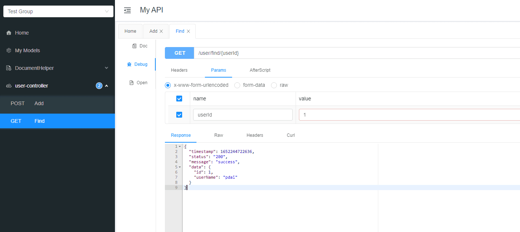Click the My Models cube icon
This screenshot has width=520, height=232.
click(x=9, y=50)
